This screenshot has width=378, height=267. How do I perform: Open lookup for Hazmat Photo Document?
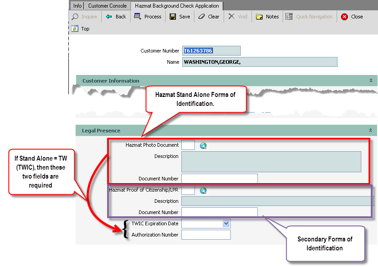pos(203,145)
